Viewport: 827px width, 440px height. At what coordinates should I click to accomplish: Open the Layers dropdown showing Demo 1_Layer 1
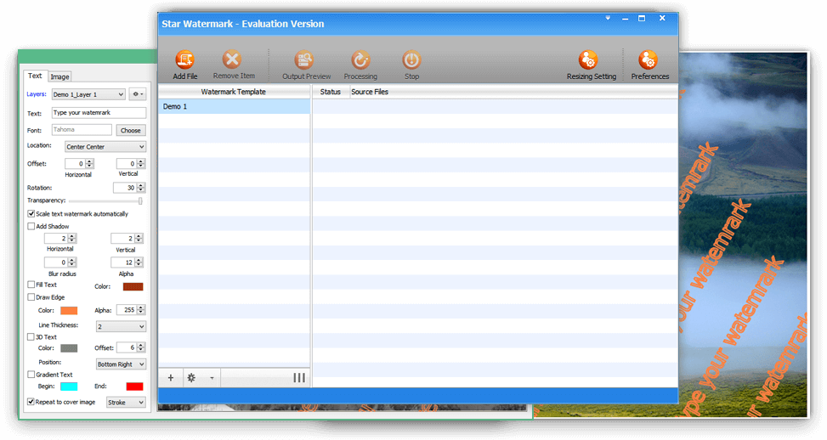point(88,94)
